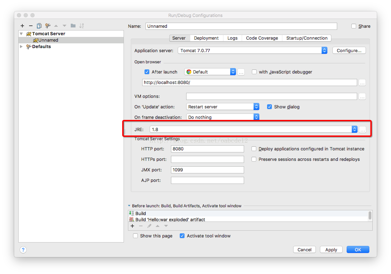This screenshot has width=391, height=274.
Task: Browse for JRE with ellipsis button
Action: [363, 129]
